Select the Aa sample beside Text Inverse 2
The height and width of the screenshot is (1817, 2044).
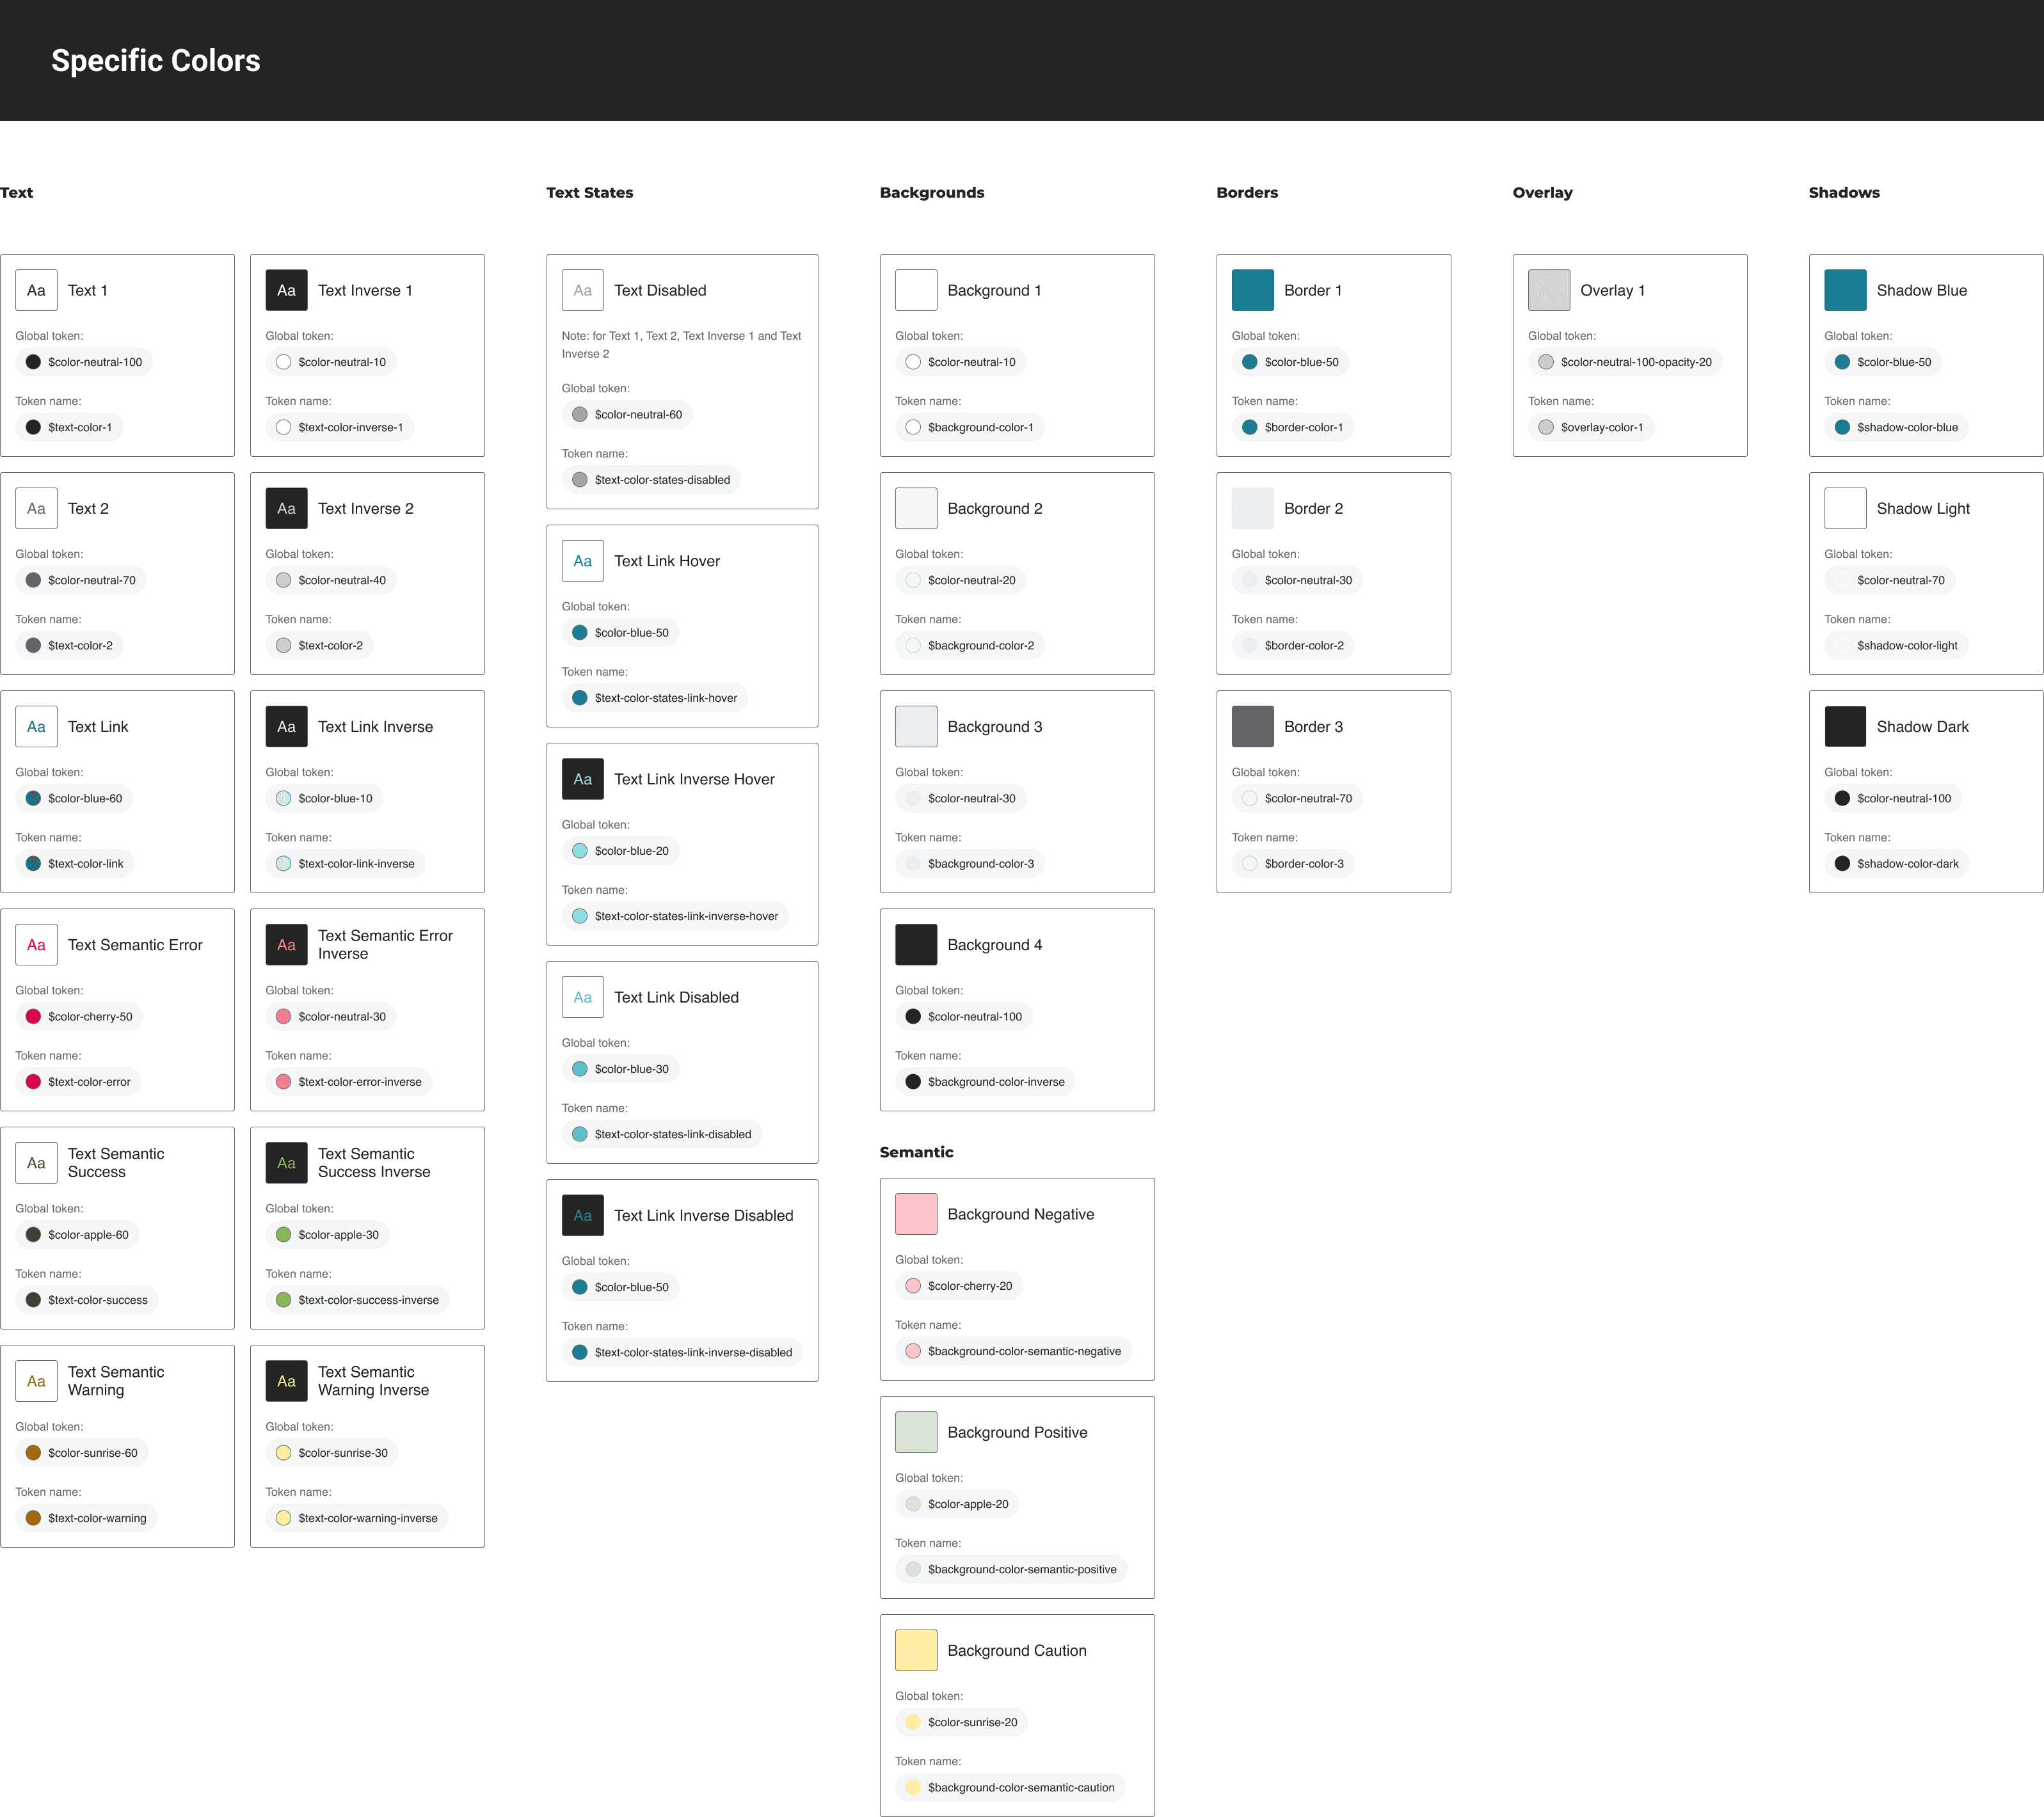286,508
